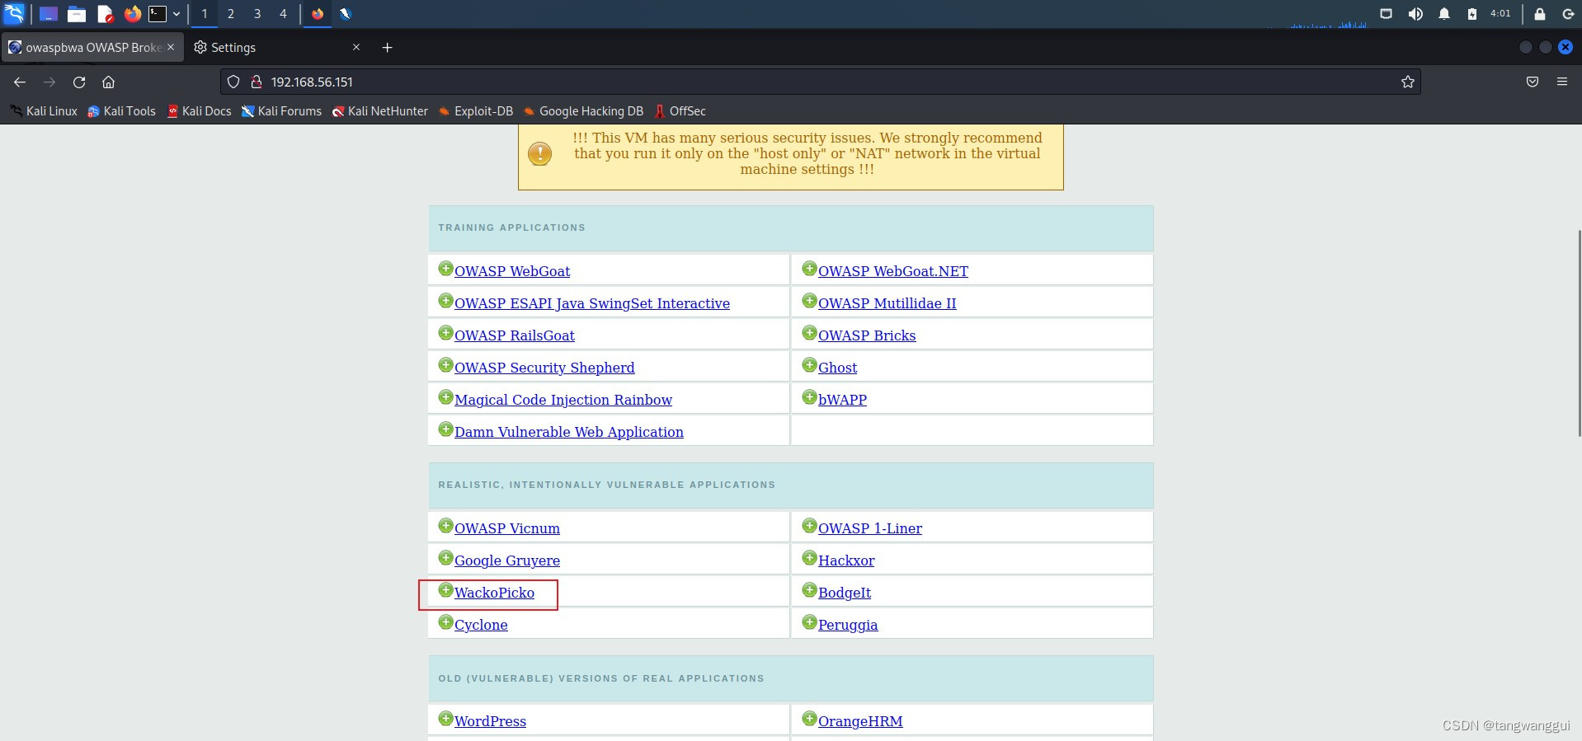Image resolution: width=1582 pixels, height=741 pixels.
Task: Expand plus icon beside OWASP Bricks
Action: click(809, 333)
